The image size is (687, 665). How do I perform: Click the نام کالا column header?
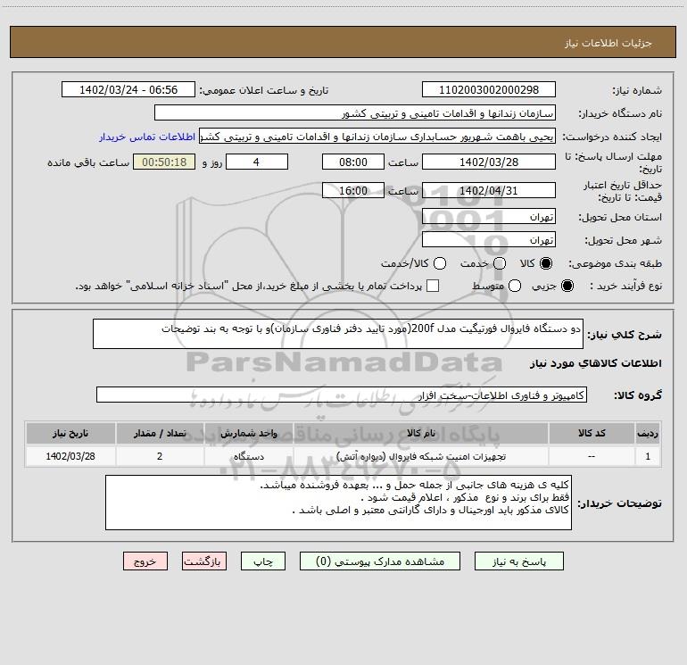pos(420,433)
